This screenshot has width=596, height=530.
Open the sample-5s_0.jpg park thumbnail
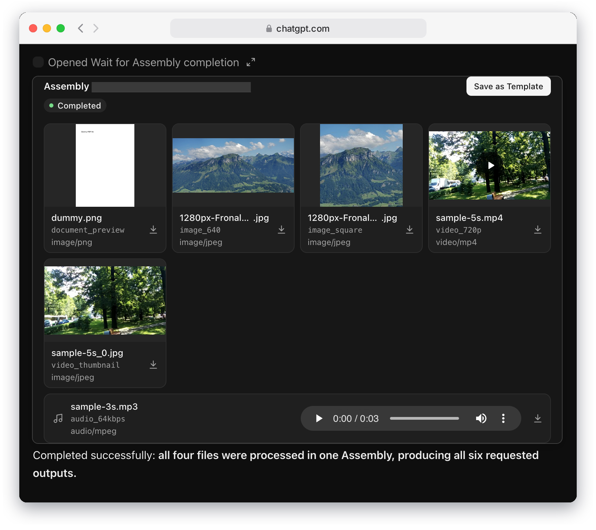105,300
